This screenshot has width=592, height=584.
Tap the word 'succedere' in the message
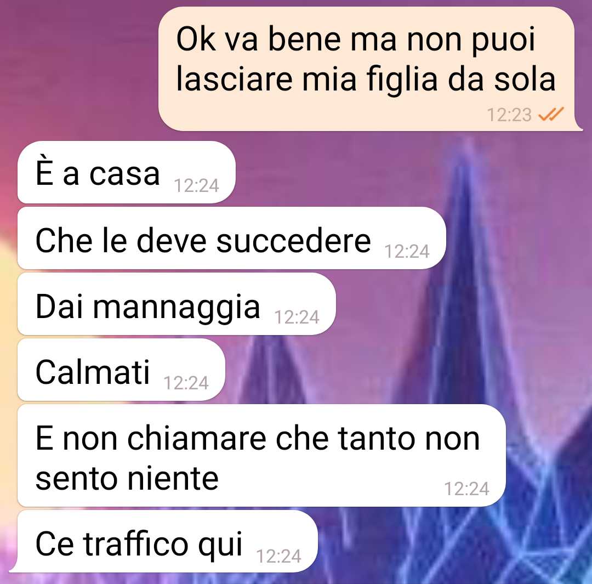coord(293,241)
